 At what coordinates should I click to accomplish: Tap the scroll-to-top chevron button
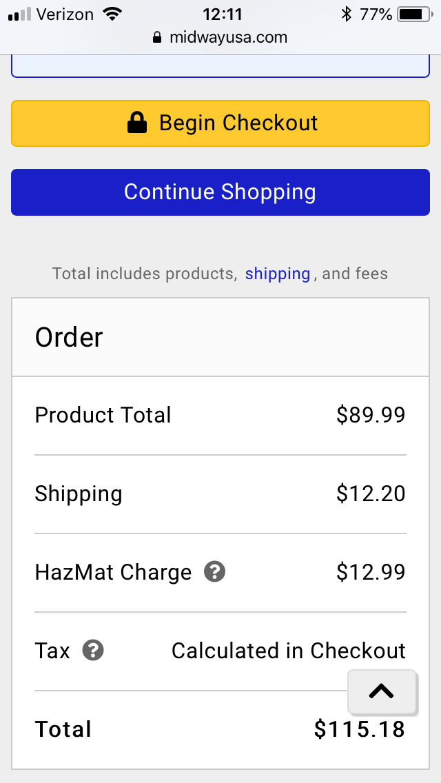pyautogui.click(x=382, y=691)
